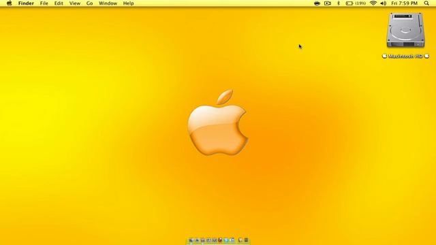Select the Macintosh HD drive icon
436x245 pixels.
coord(406,30)
